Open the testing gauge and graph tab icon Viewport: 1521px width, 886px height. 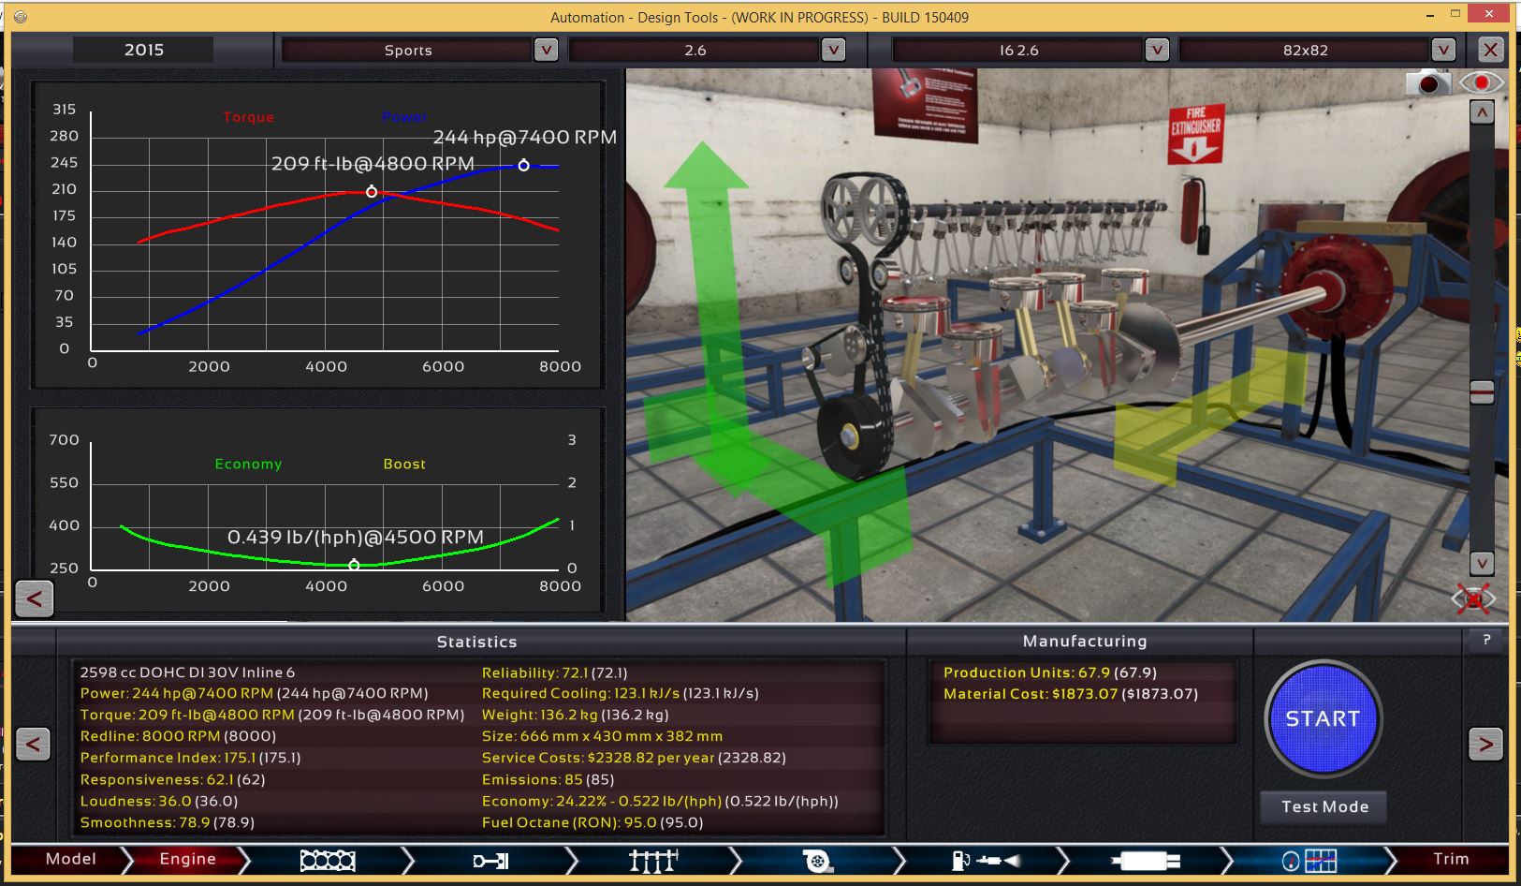(x=1309, y=860)
